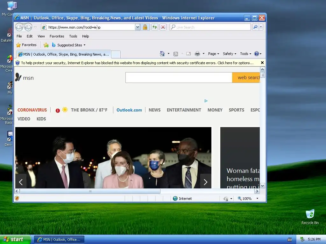
Task: Open the Safety command dropdown
Action: coord(230,54)
